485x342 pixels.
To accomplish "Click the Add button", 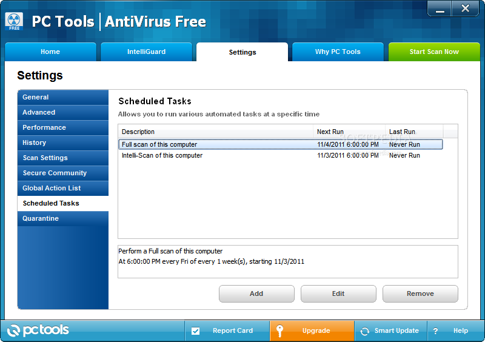I will coord(256,293).
